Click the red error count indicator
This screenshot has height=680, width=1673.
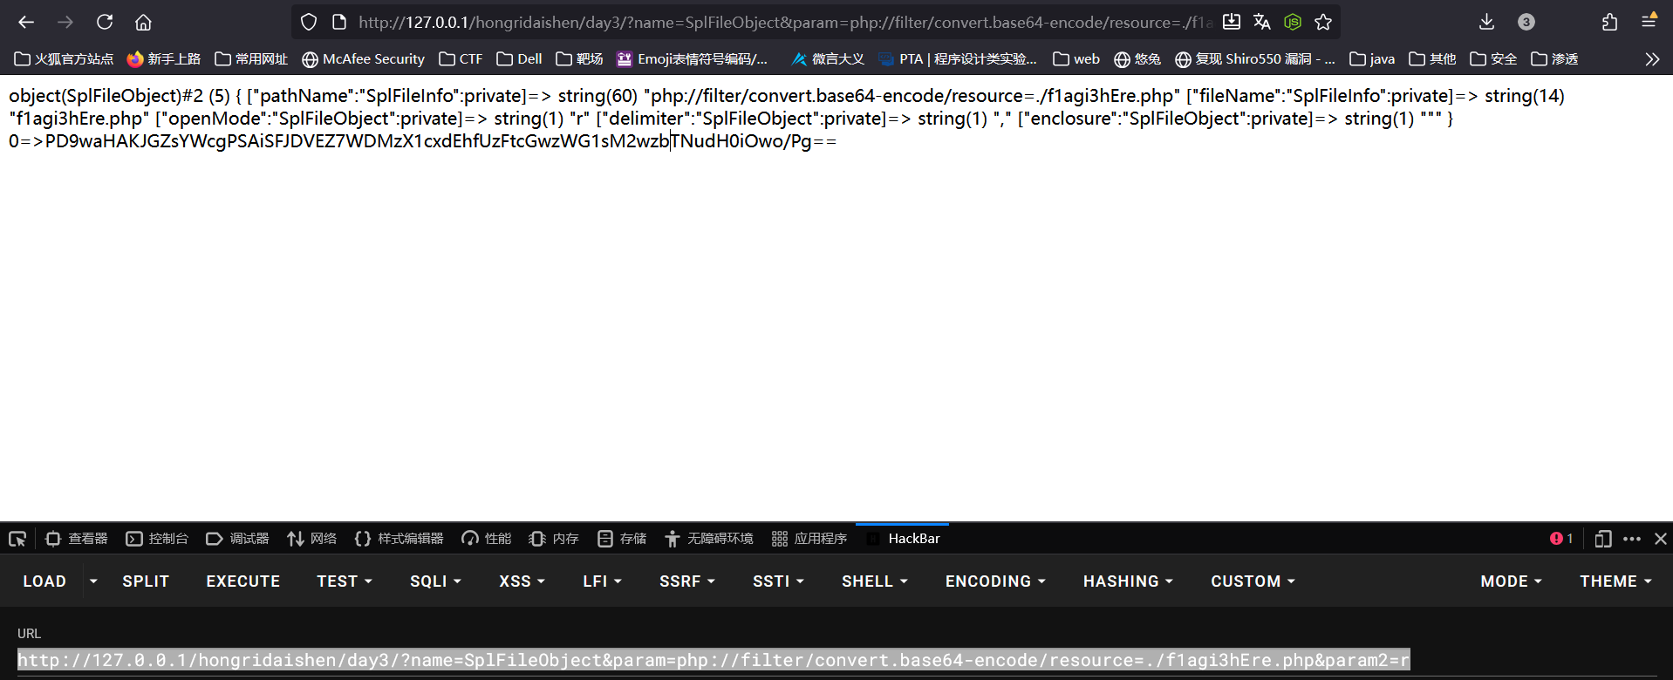tap(1560, 539)
